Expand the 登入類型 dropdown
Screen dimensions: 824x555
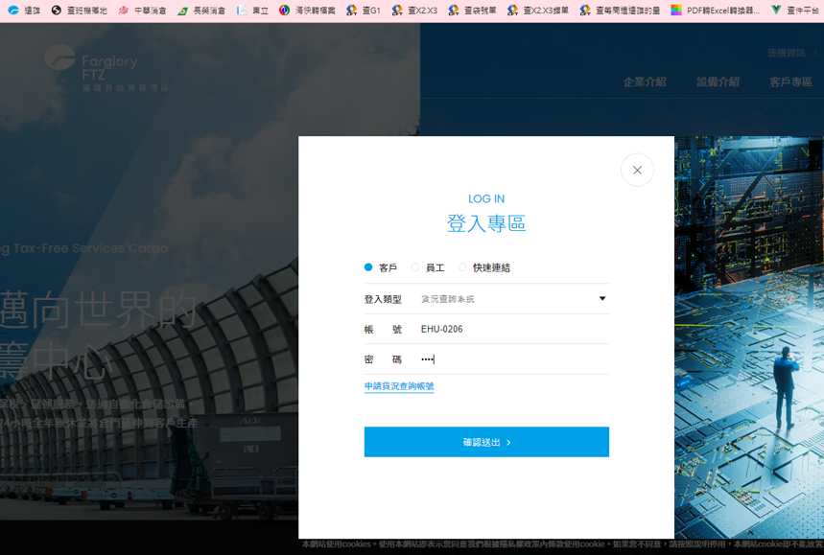(513, 299)
